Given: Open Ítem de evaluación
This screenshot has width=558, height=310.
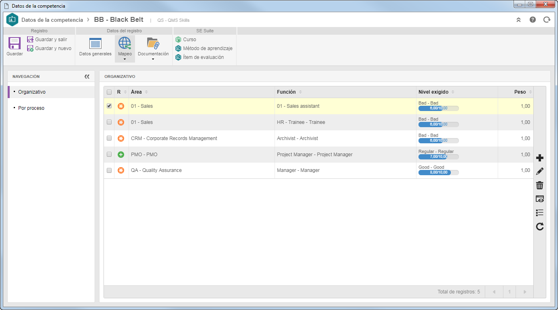Looking at the screenshot, I should [199, 57].
